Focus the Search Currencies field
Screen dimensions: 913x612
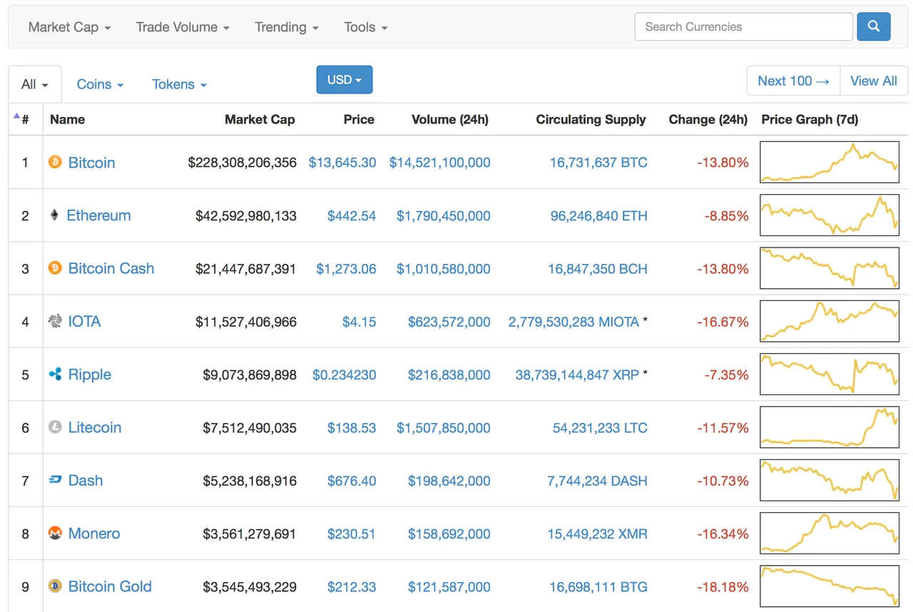click(x=743, y=26)
